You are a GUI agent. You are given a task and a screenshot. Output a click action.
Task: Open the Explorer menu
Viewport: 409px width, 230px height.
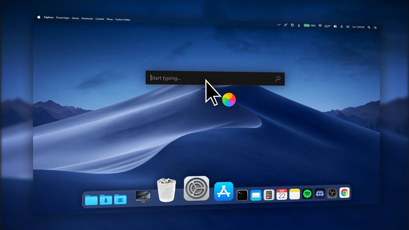pyautogui.click(x=49, y=18)
